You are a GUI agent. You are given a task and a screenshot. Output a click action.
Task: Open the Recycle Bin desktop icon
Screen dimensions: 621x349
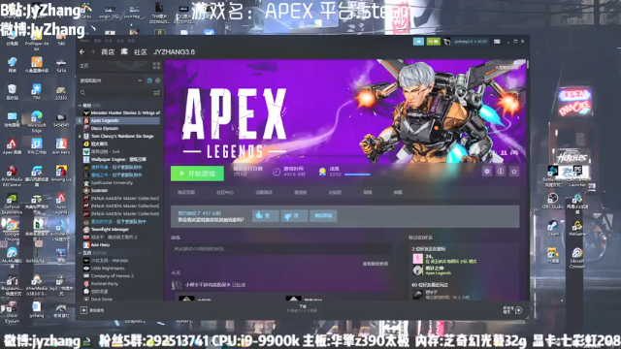point(12,92)
